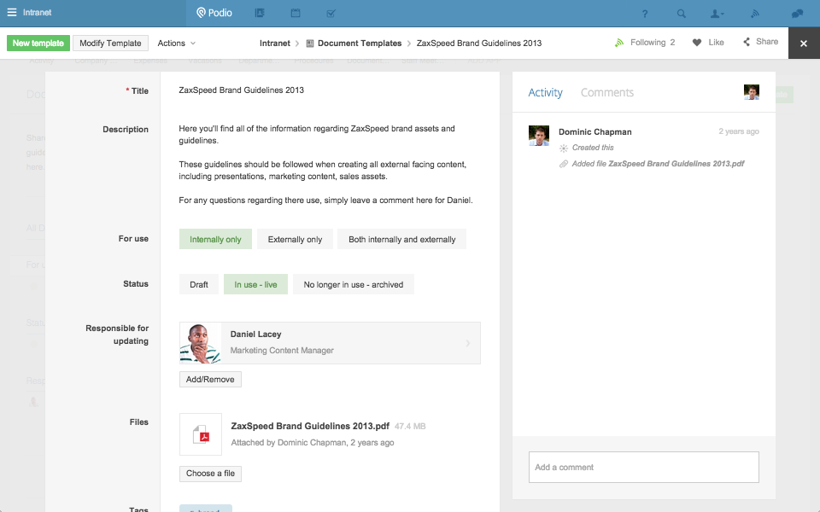Open the calendar icon in top bar
The image size is (820, 512).
296,13
